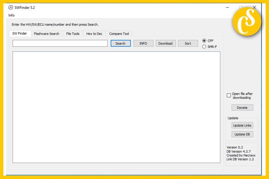Switch to the Compare Tool tab
Image resolution: width=269 pixels, height=179 pixels.
click(119, 34)
